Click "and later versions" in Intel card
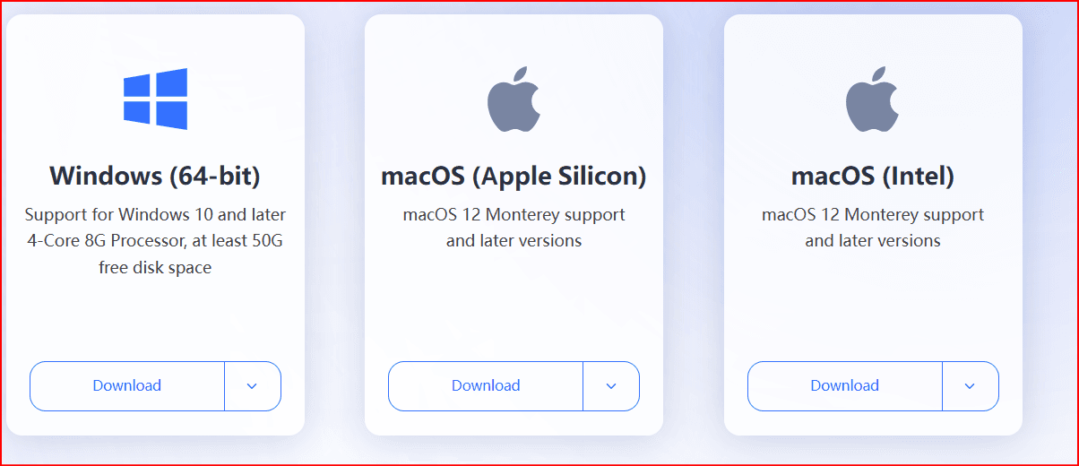This screenshot has height=466, width=1079. 873,241
